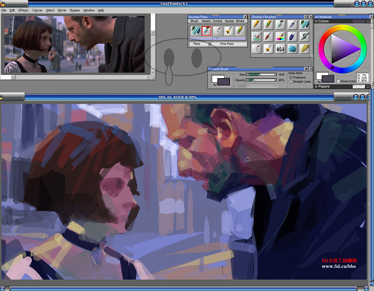Viewport: 374px width, 291px height.
Task: Open the Canvas menu
Action: click(x=37, y=10)
